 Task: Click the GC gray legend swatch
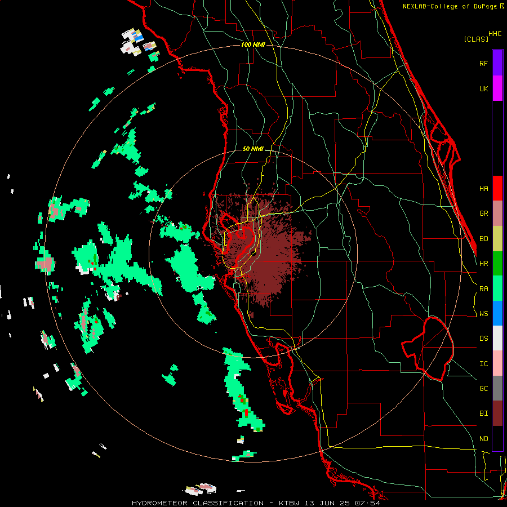click(x=497, y=388)
